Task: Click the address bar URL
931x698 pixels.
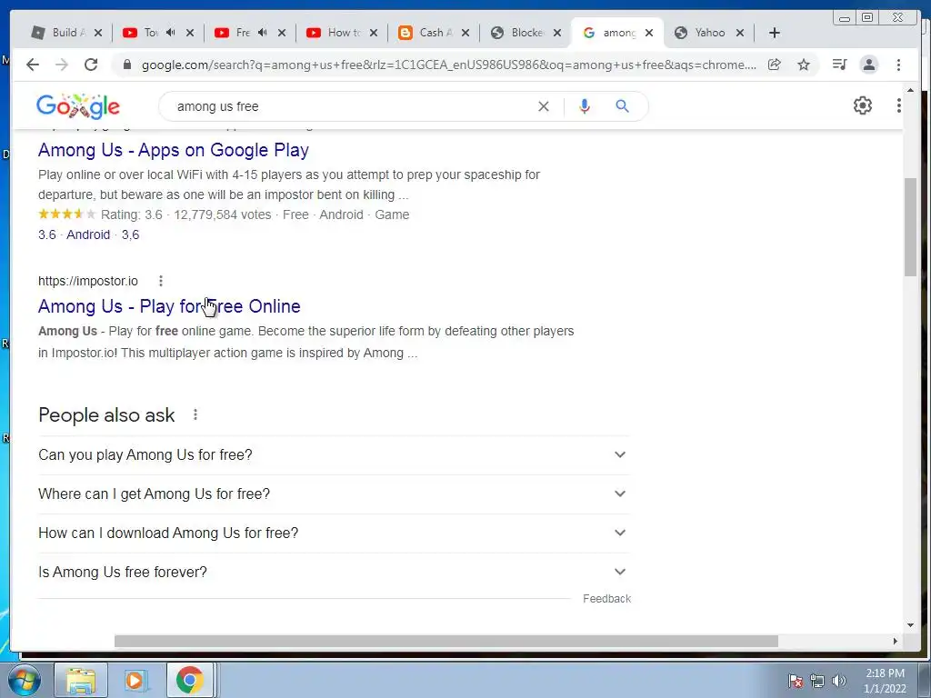Action: (449, 65)
